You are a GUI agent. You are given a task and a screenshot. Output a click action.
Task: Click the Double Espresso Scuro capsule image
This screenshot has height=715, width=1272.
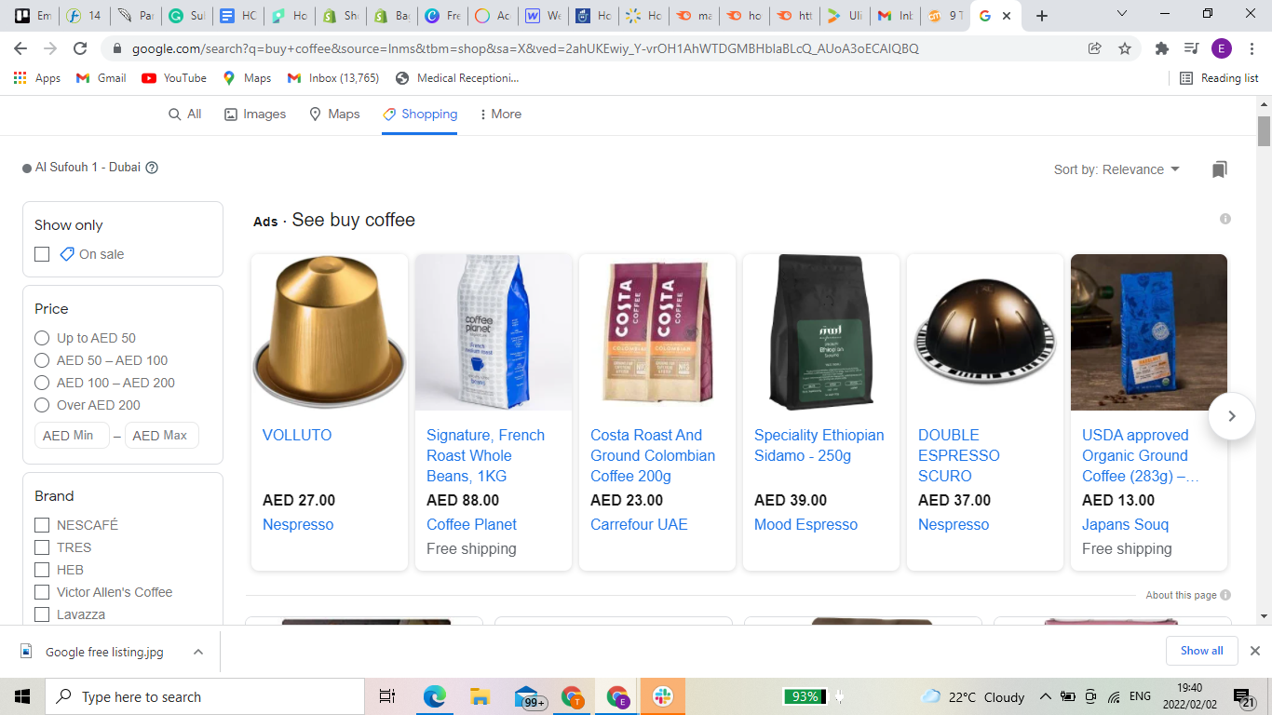(985, 332)
